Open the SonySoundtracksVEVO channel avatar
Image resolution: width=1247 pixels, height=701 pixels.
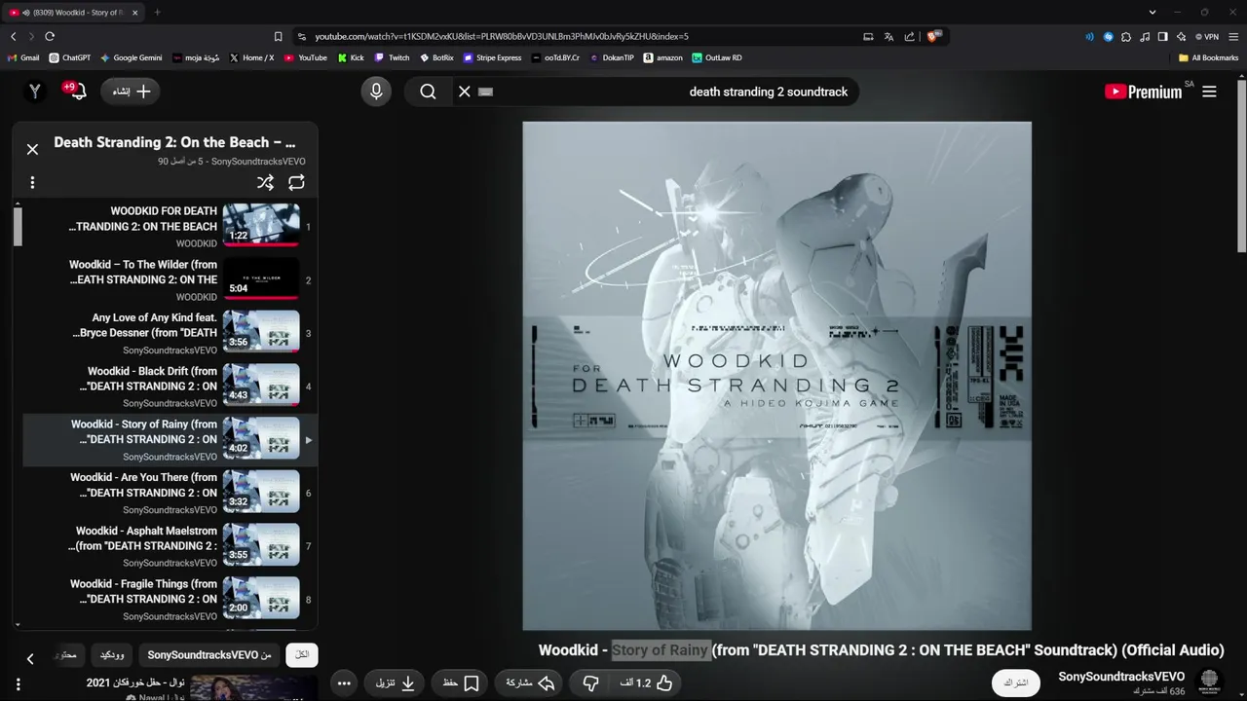click(x=1209, y=682)
